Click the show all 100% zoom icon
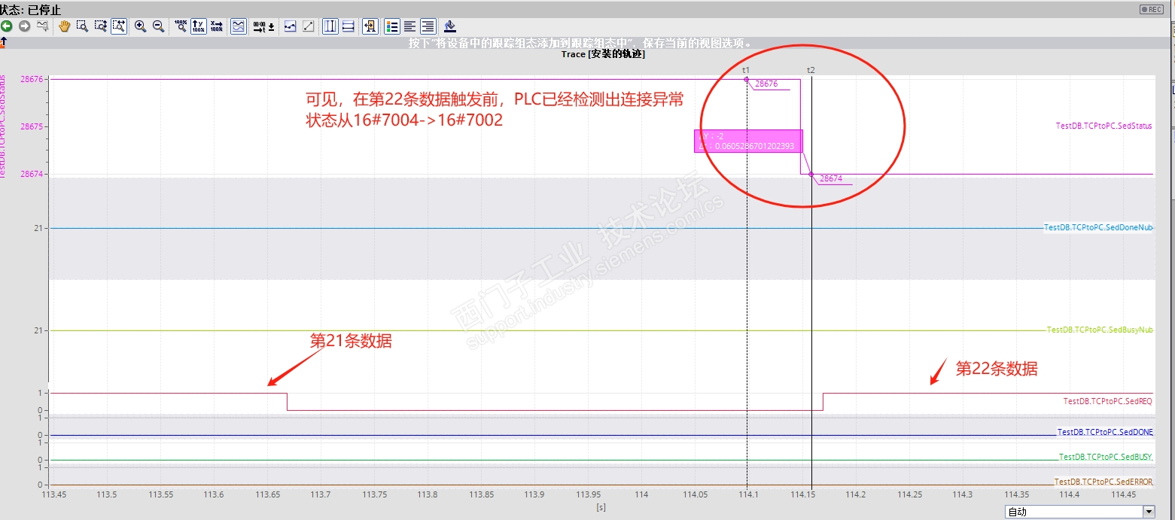Screen dimensions: 1175x520 [x=181, y=26]
